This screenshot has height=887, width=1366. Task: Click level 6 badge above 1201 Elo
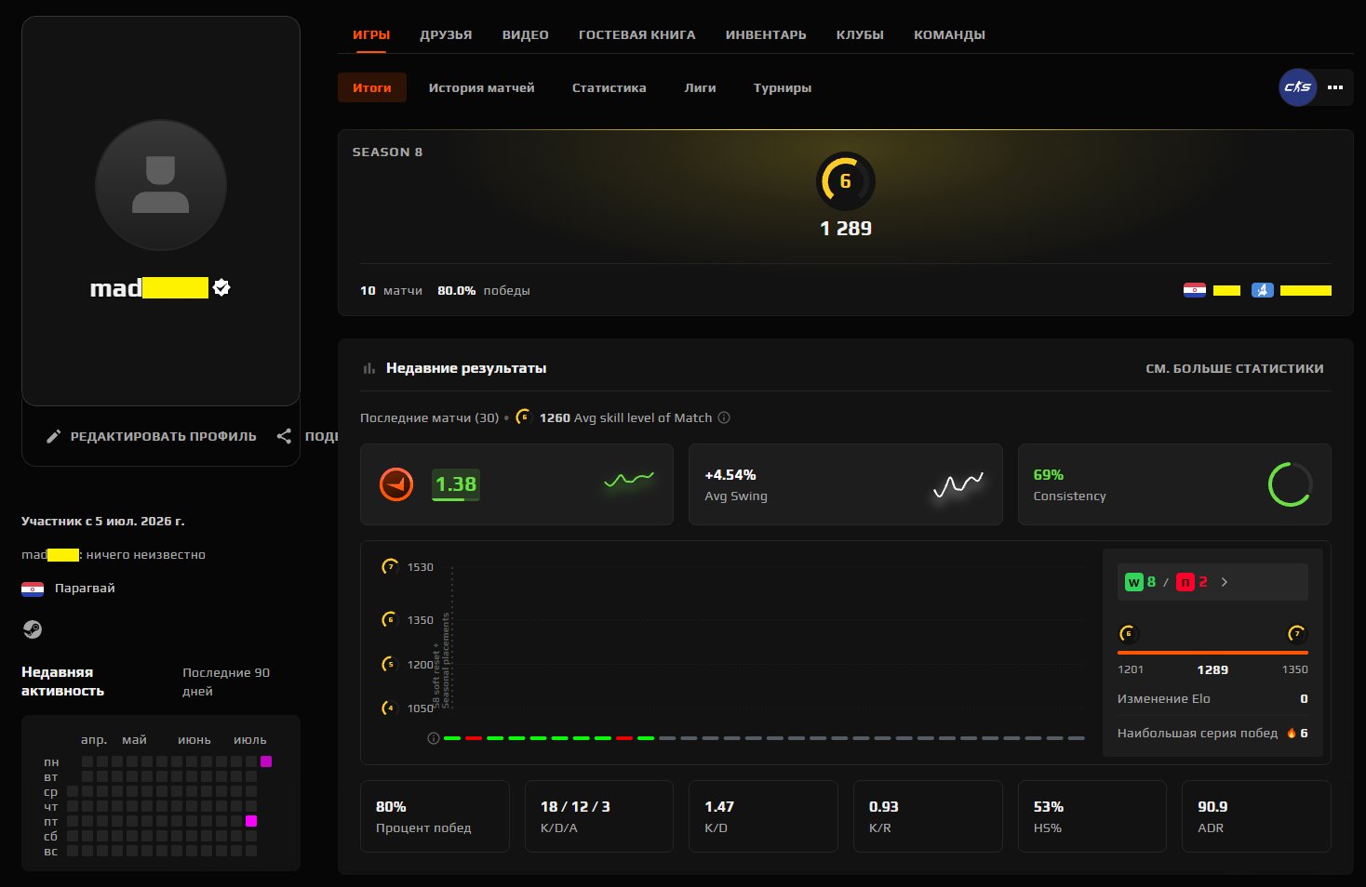click(x=1128, y=634)
